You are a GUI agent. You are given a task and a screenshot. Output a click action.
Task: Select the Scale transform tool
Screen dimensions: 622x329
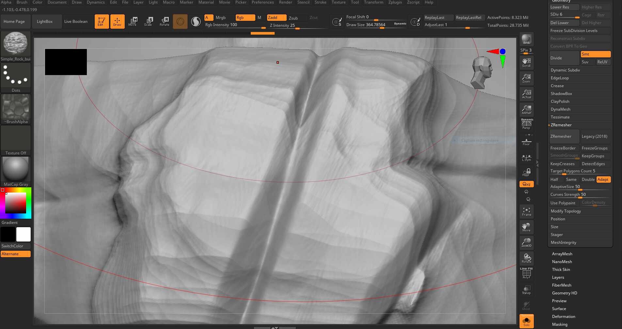click(x=148, y=22)
